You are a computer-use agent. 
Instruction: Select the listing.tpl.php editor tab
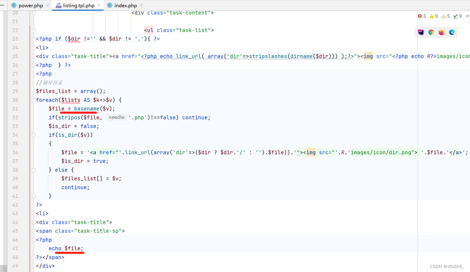point(78,5)
